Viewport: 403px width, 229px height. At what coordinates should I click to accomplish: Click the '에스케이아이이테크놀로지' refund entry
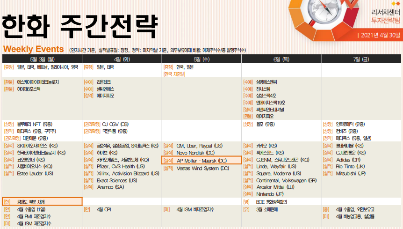tap(38, 82)
